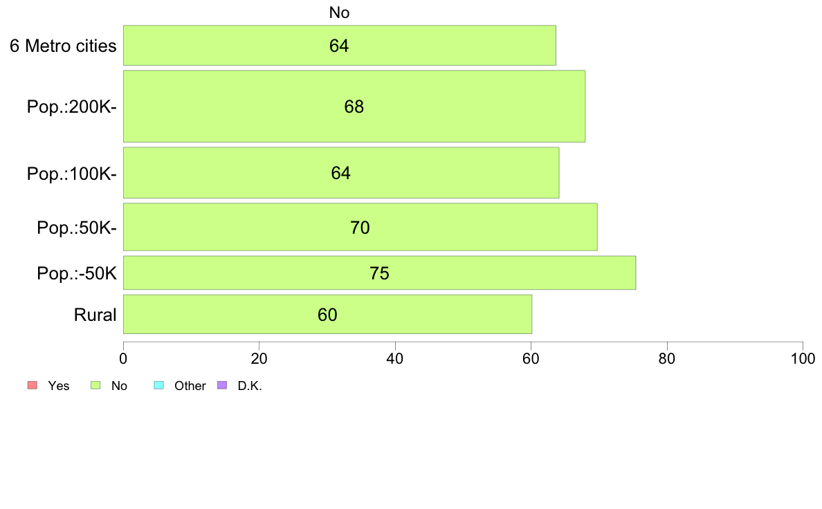Click the 80 tick label
Viewport: 822px width, 509px height.
pyautogui.click(x=667, y=358)
